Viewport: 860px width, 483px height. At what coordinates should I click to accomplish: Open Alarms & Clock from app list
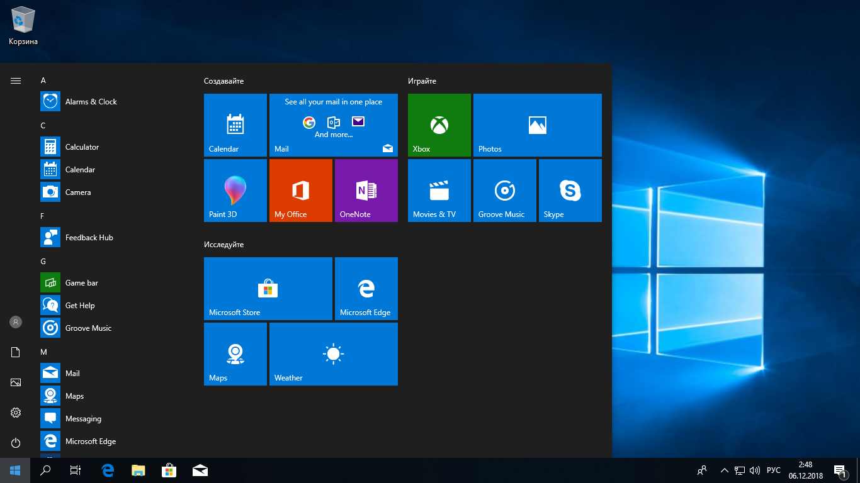(113, 102)
